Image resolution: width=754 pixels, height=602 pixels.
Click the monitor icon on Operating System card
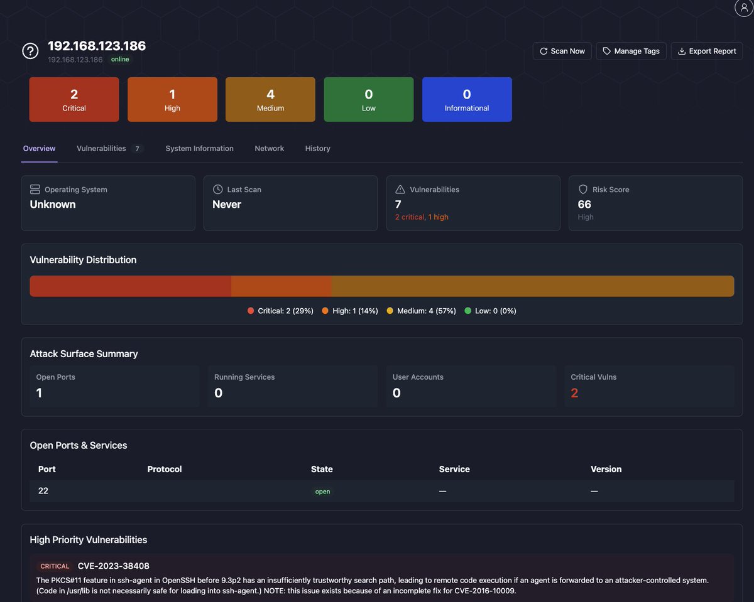click(35, 189)
